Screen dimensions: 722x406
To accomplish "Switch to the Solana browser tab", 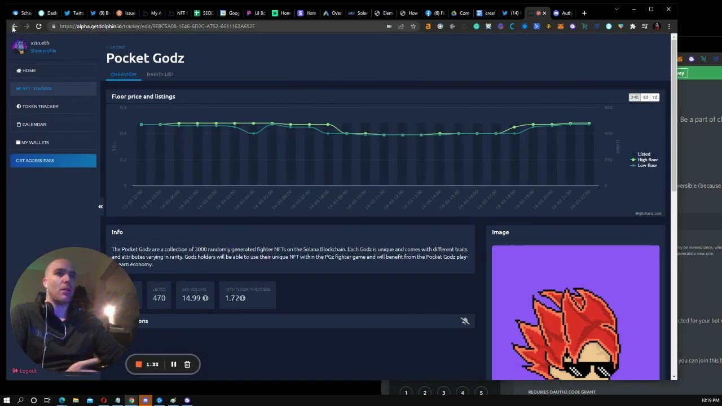I will coord(358,13).
